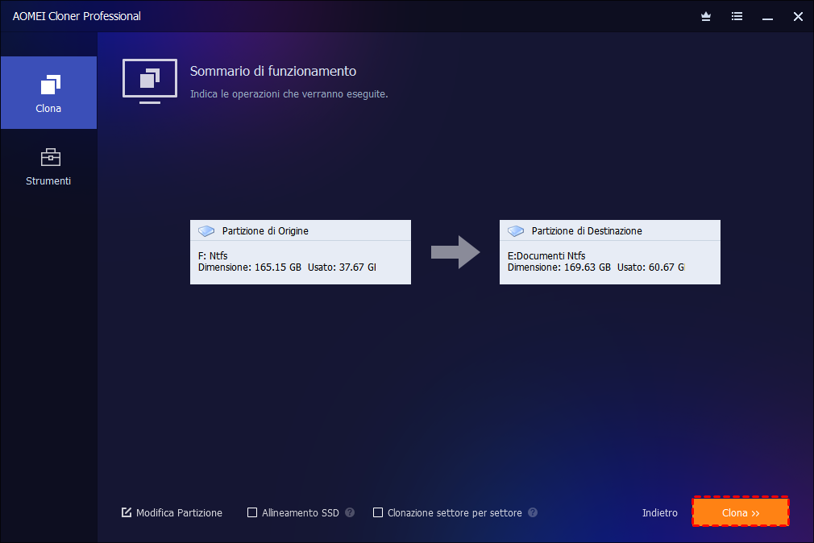Open the Strumenti toolbox in the sidebar
Viewport: 814px width, 543px height.
(48, 166)
